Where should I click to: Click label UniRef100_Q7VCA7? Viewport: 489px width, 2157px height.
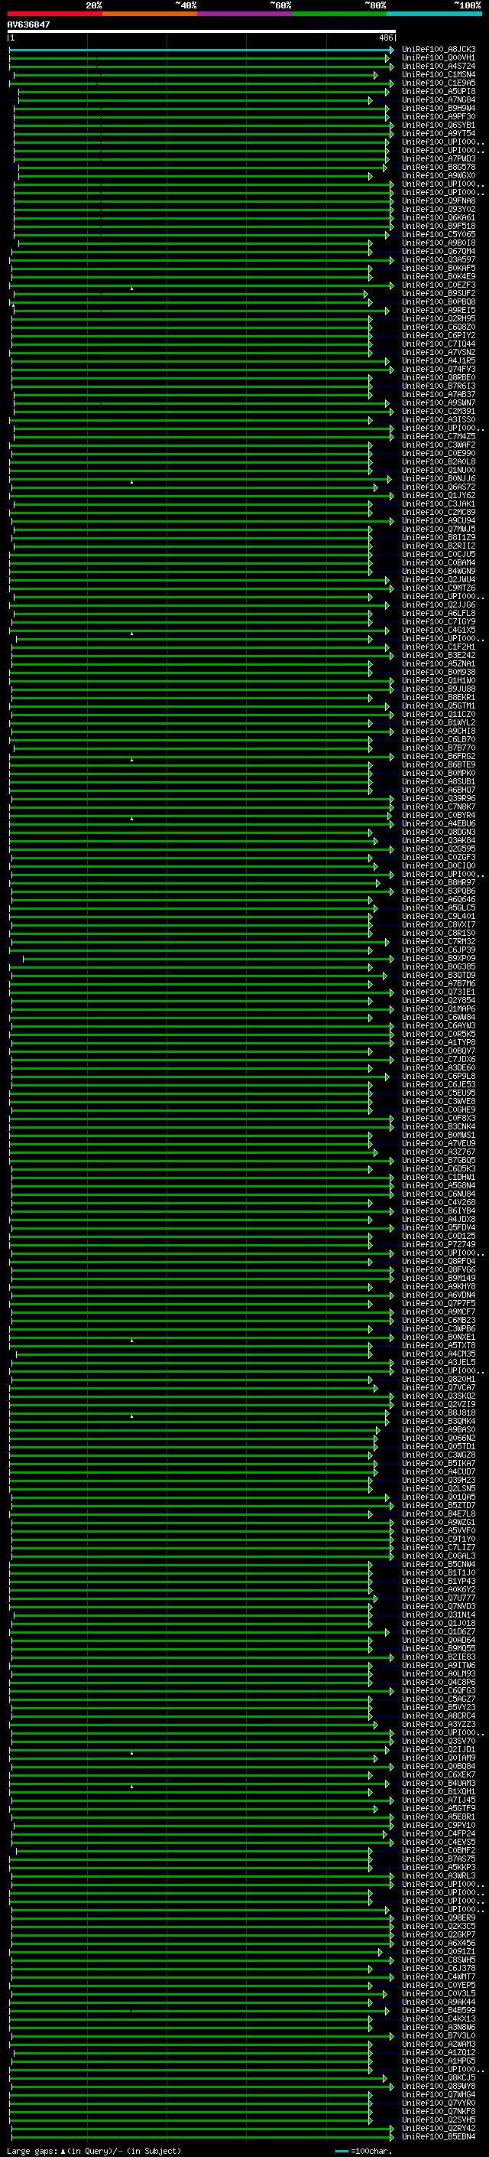coord(439,1387)
